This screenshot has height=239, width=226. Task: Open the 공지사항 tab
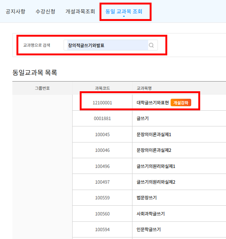pyautogui.click(x=16, y=11)
